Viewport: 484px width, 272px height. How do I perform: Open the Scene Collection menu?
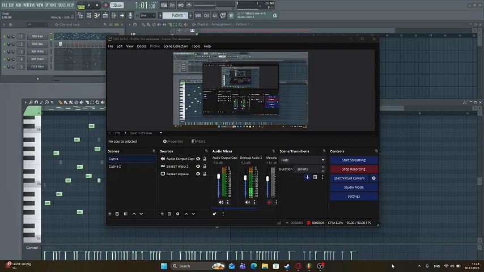tap(176, 46)
